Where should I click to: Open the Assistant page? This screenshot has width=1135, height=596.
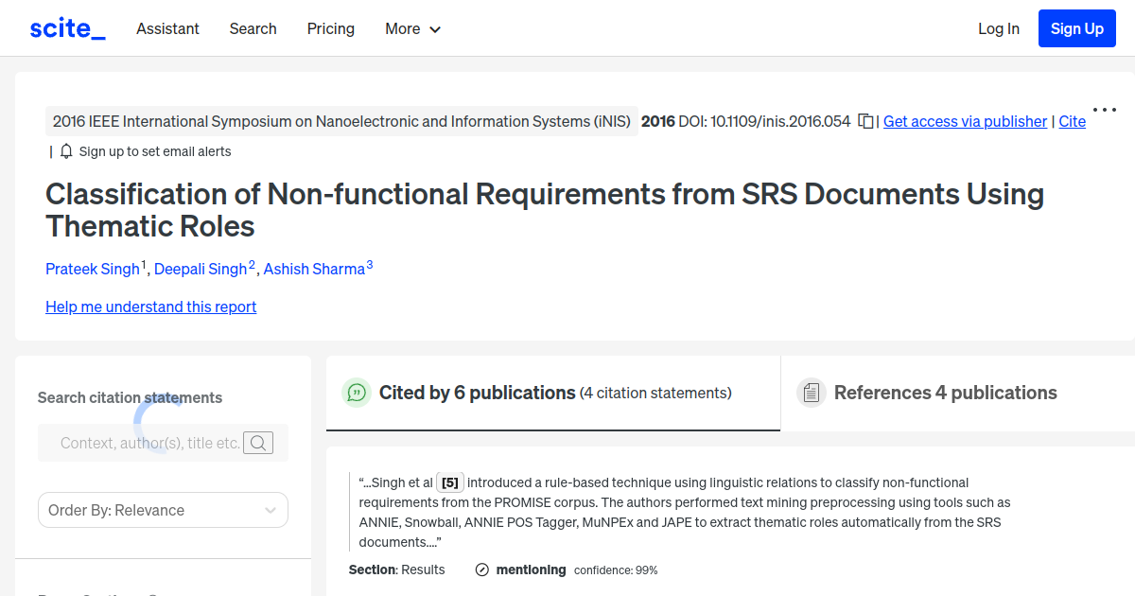167,28
